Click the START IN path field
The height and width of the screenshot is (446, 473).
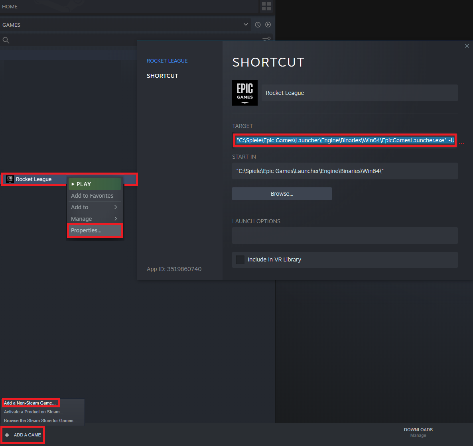pyautogui.click(x=345, y=171)
